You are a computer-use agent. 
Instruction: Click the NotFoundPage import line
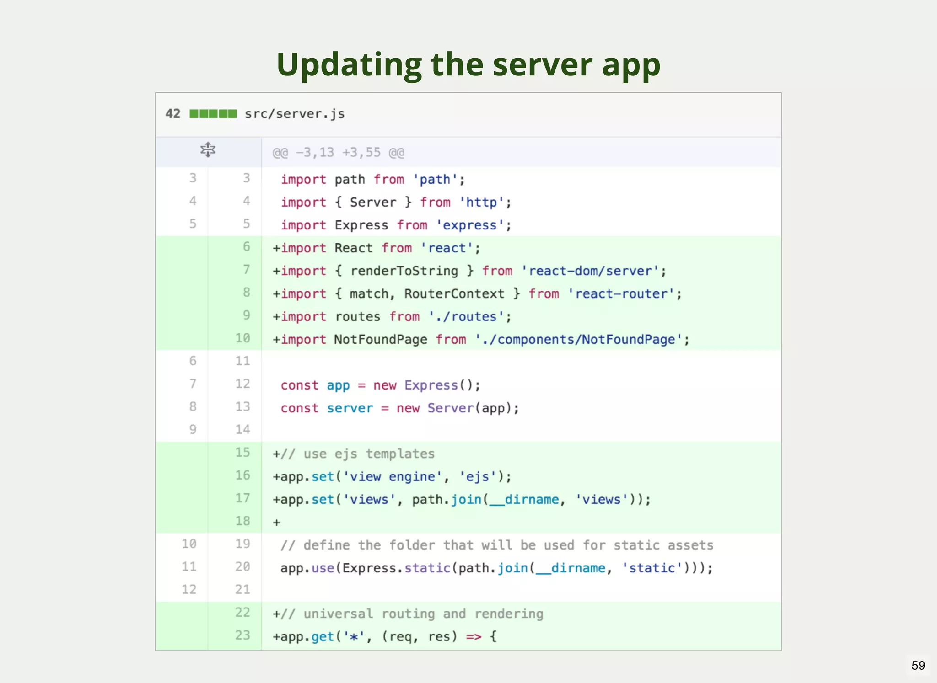480,340
